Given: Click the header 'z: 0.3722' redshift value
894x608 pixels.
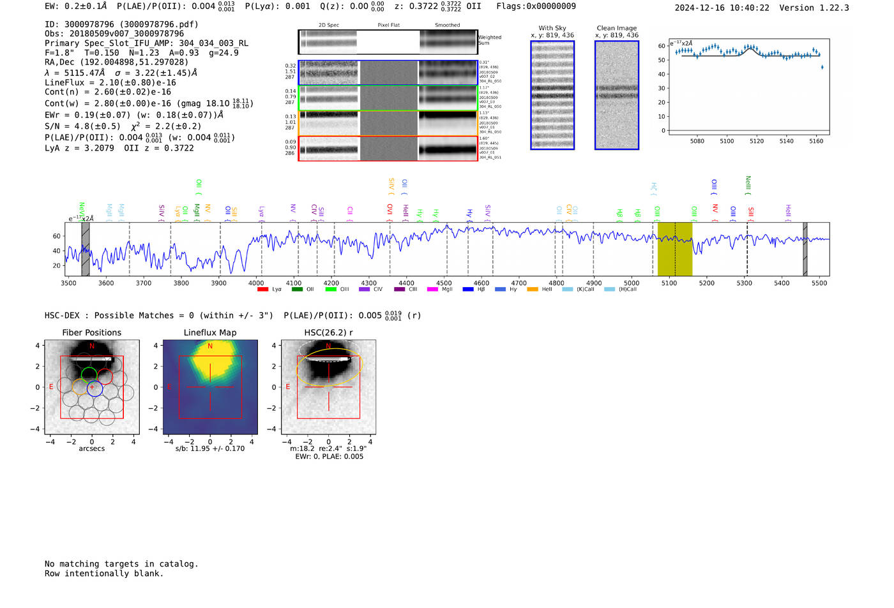Looking at the screenshot, I should (x=416, y=6).
